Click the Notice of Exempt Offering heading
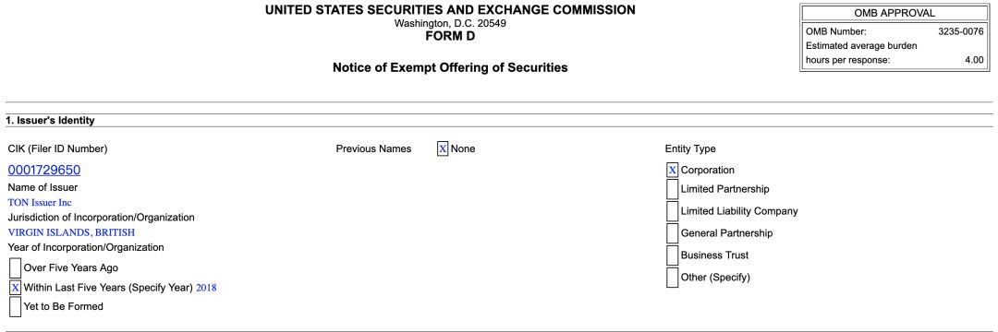The image size is (998, 332). (450, 67)
